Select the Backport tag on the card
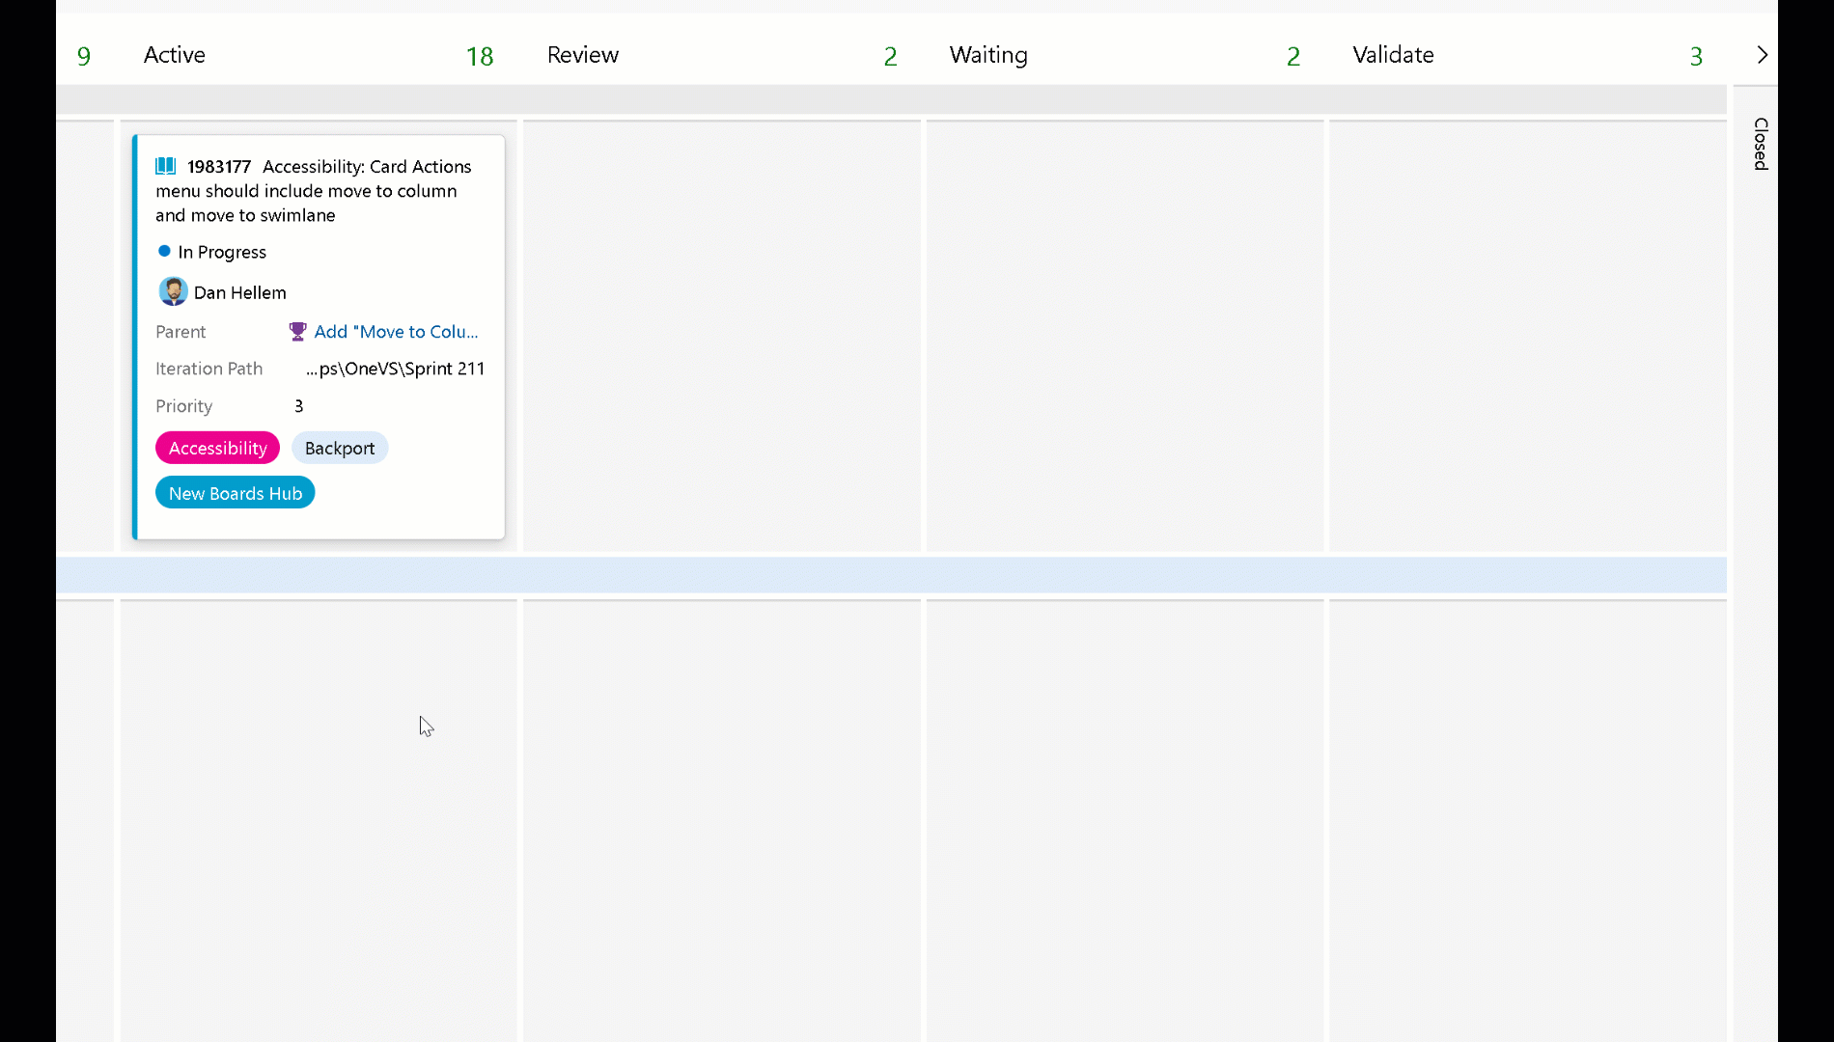This screenshot has width=1834, height=1042. click(x=340, y=447)
